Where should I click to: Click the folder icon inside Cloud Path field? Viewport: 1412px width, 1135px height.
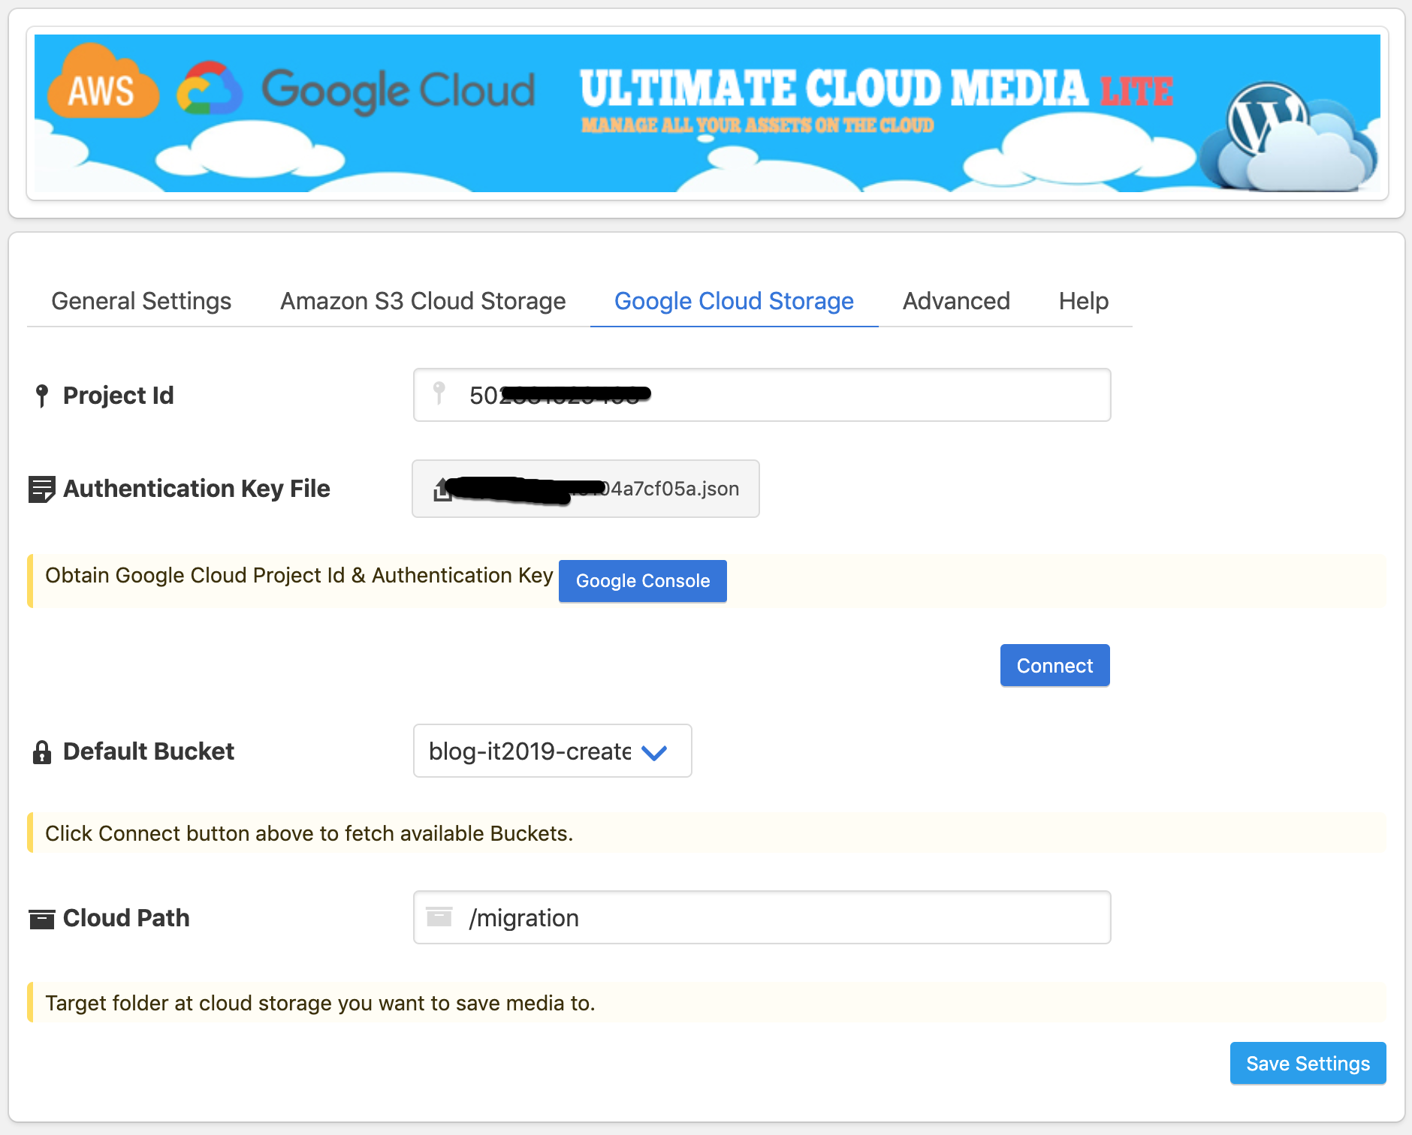tap(439, 917)
